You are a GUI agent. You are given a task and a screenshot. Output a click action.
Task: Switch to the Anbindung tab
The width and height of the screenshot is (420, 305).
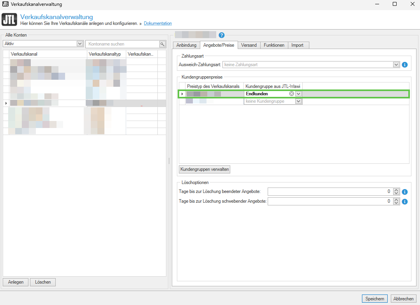(x=186, y=45)
